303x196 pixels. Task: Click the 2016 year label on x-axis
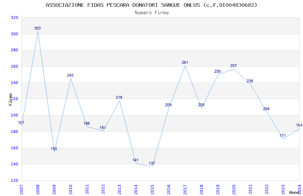tap(169, 190)
